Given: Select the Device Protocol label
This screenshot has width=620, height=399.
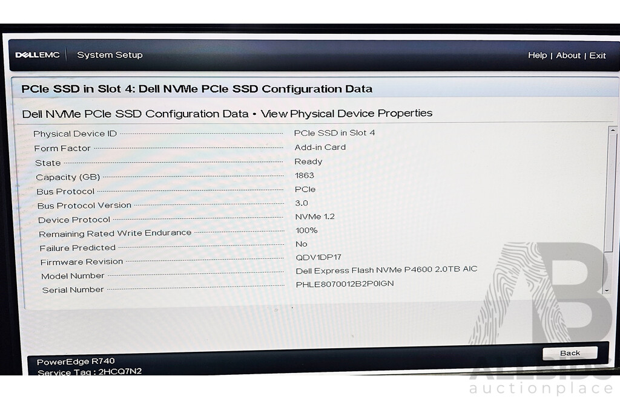Looking at the screenshot, I should pos(74,220).
